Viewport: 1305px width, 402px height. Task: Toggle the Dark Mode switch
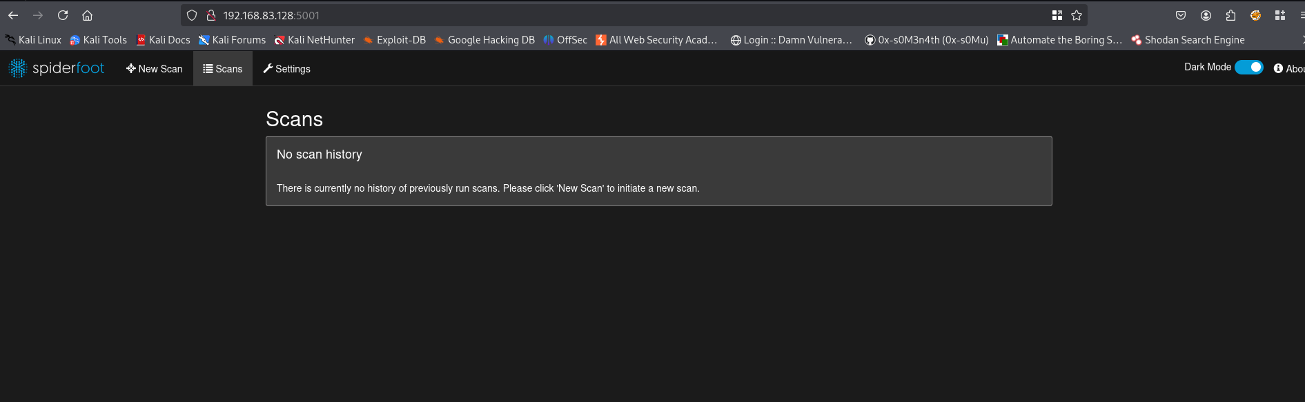1248,67
